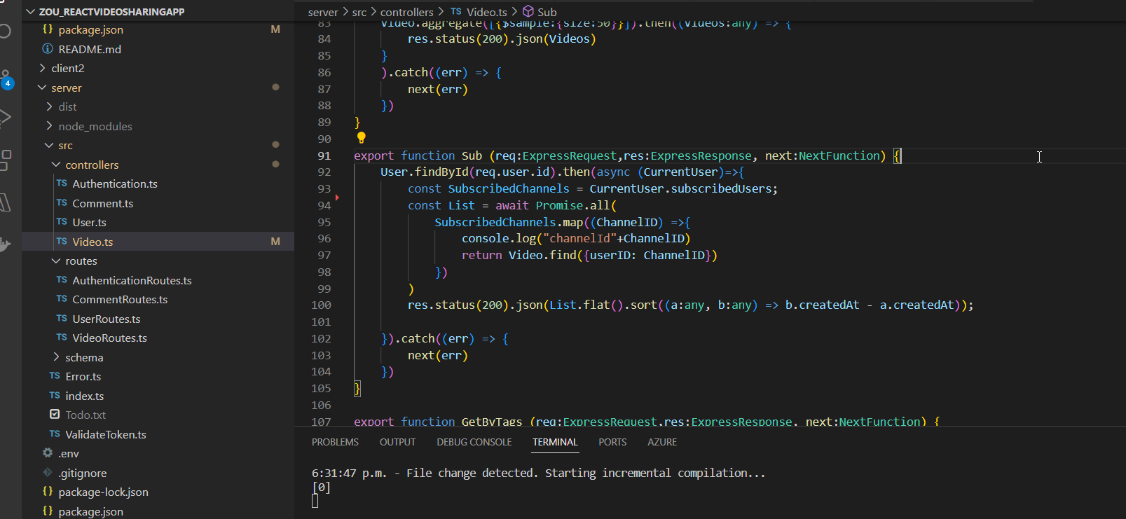Open Todo.txt from the file tree
This screenshot has width=1126, height=519.
(x=85, y=415)
